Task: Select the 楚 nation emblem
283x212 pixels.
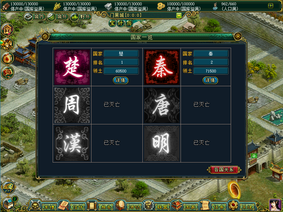Action: point(72,67)
